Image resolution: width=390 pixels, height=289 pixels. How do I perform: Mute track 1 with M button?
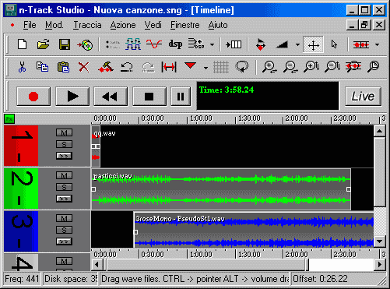click(64, 132)
